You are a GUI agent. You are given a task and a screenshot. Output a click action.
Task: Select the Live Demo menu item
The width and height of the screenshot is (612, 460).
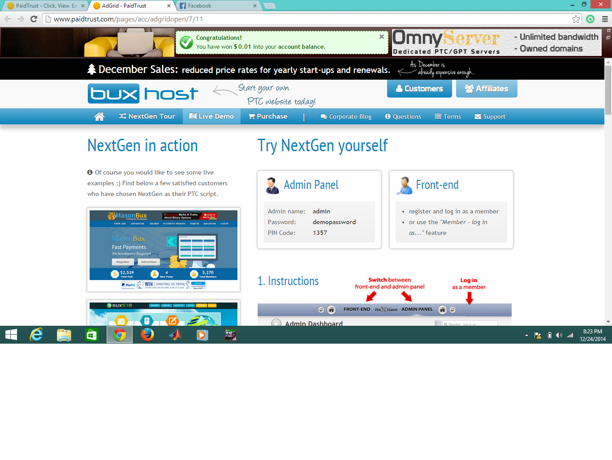pos(211,116)
